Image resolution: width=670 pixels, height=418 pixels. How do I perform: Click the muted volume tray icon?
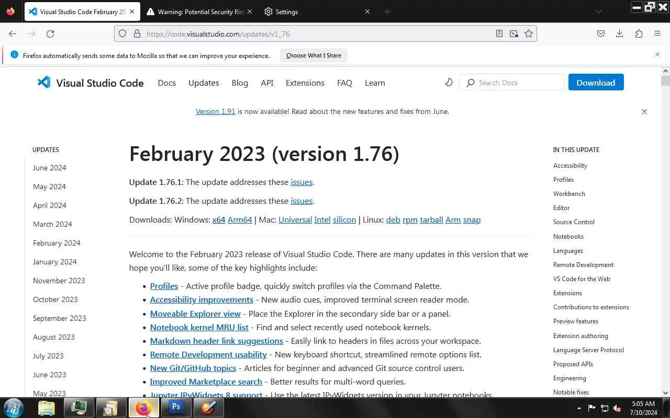coord(617,408)
